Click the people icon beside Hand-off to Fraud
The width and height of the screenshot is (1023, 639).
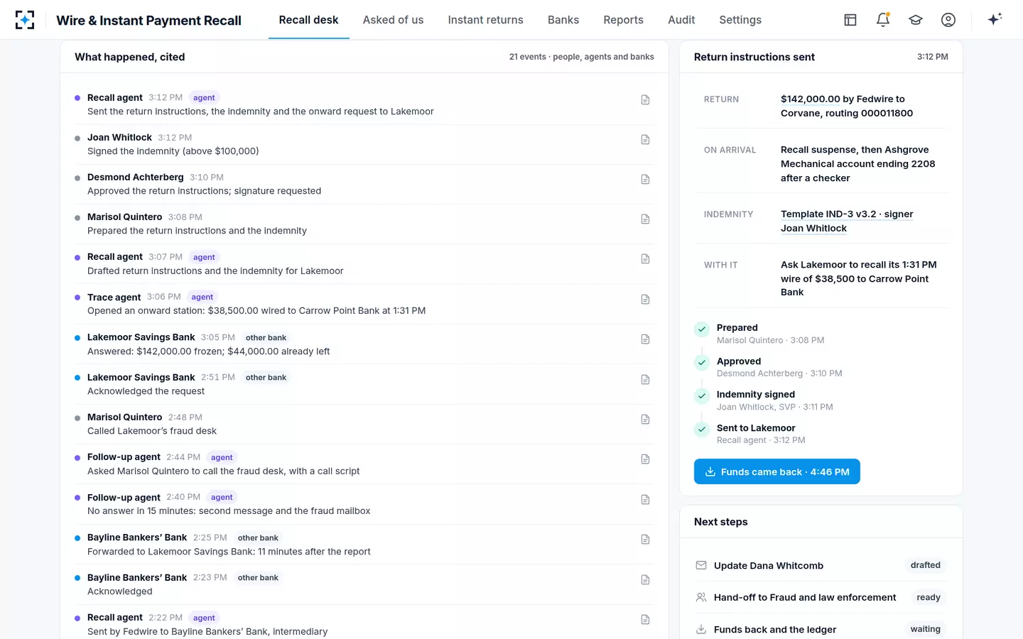(x=701, y=597)
